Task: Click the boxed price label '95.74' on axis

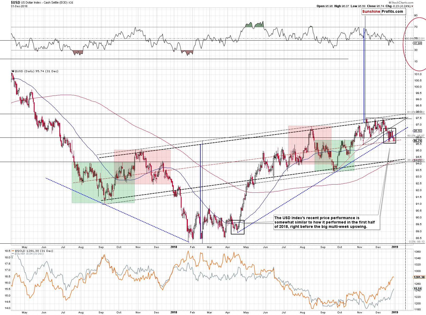Action: point(418,141)
